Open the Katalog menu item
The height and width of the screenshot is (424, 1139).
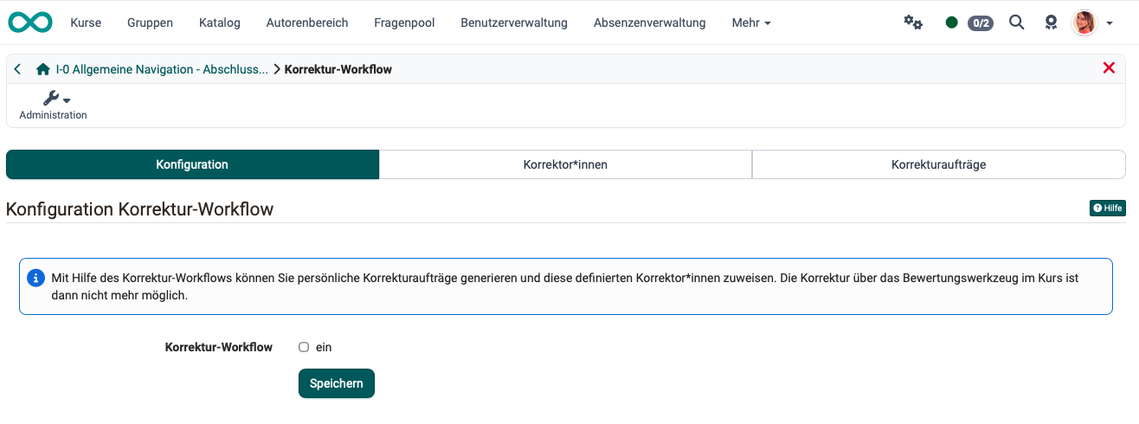(220, 22)
